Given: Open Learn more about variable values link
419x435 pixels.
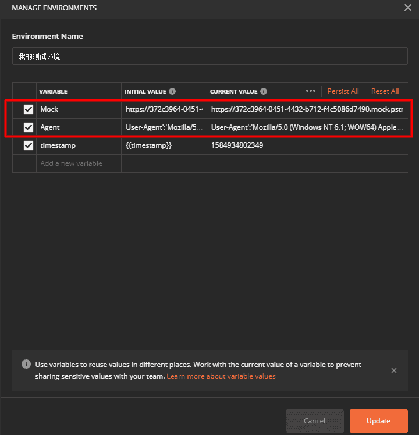Looking at the screenshot, I should [x=221, y=376].
